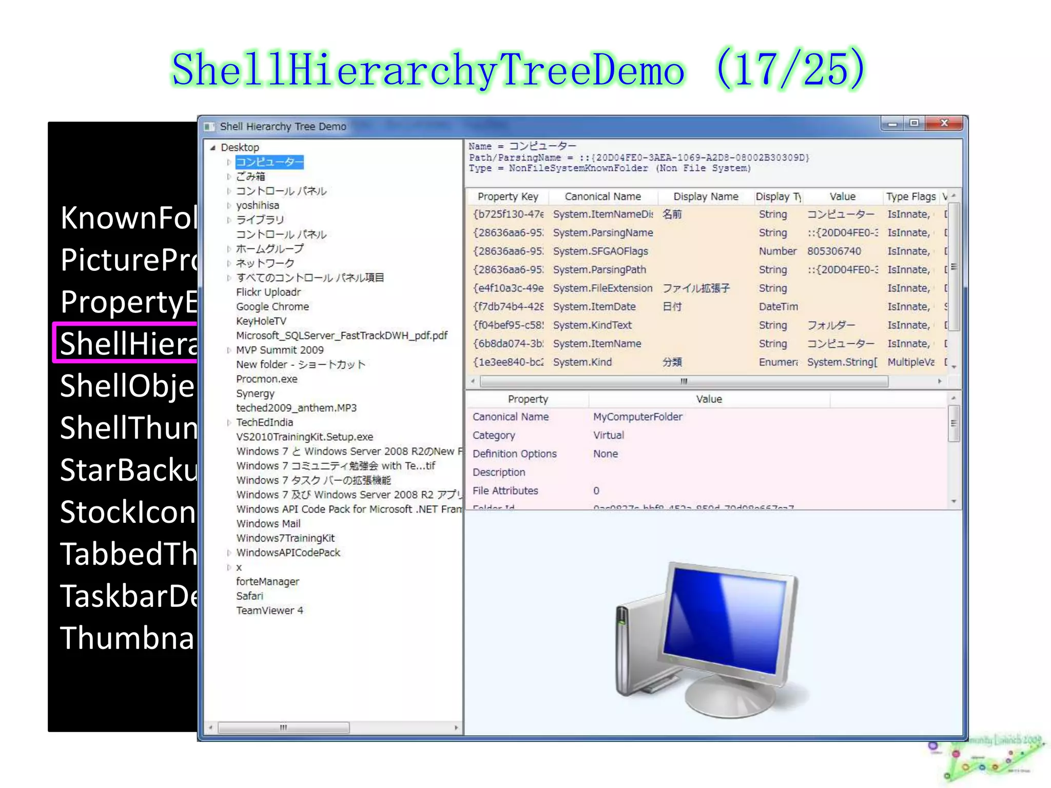Expand the ごみ箱 tree node
Screen dimensions: 1051x788
pos(229,176)
